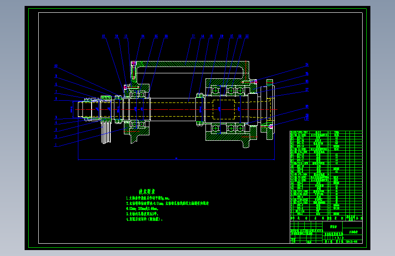This screenshot has width=395, height=256.
Task: Select the part balloon number 10
Action: 56,66
